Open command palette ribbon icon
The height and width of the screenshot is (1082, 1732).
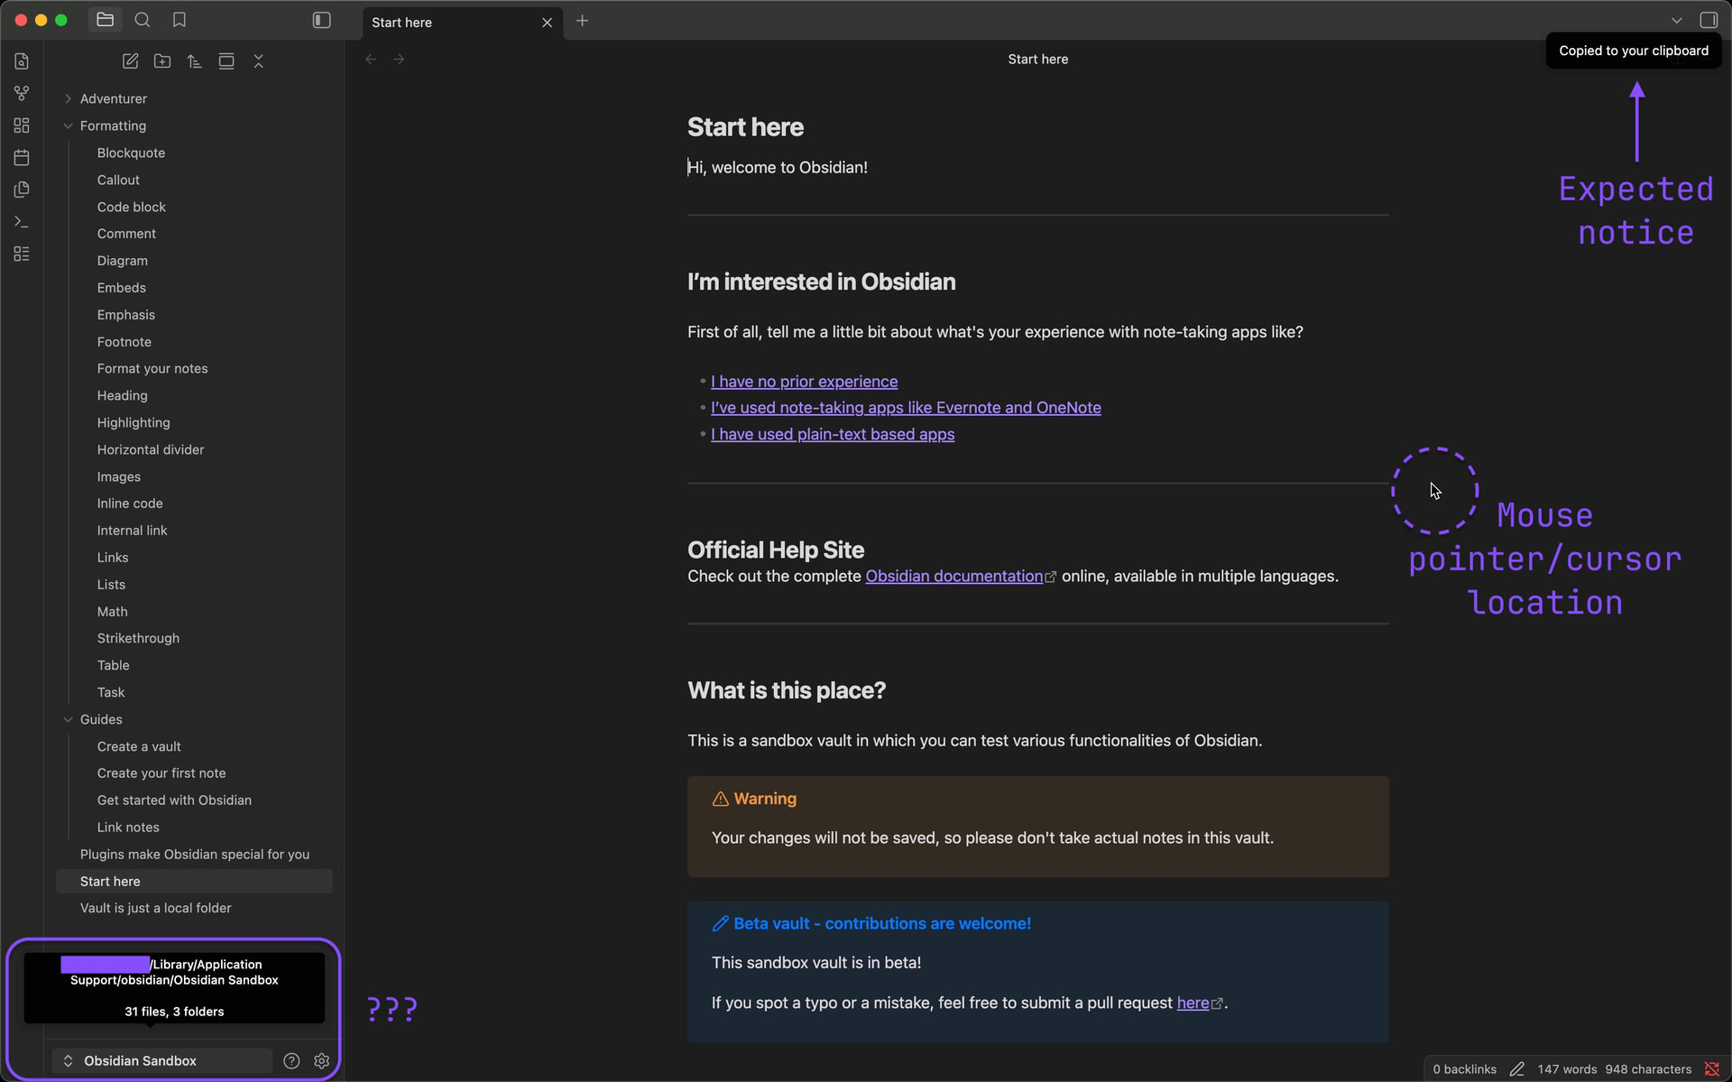pos(22,222)
